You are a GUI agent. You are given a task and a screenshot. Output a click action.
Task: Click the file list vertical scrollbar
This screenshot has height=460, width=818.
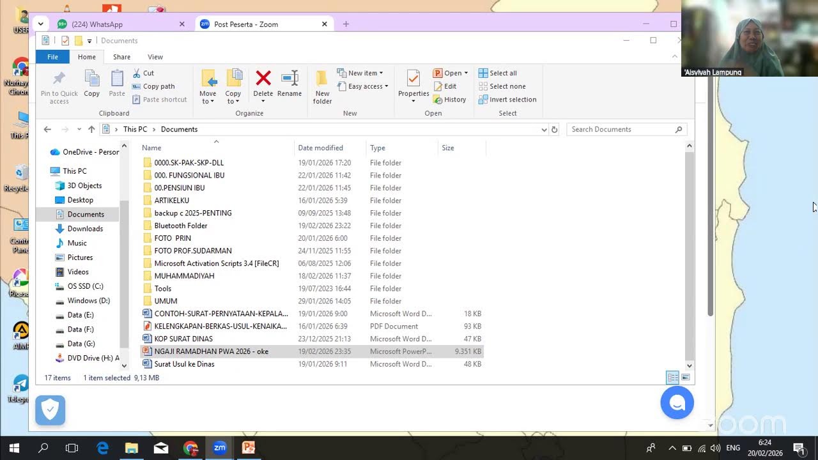[x=689, y=256]
